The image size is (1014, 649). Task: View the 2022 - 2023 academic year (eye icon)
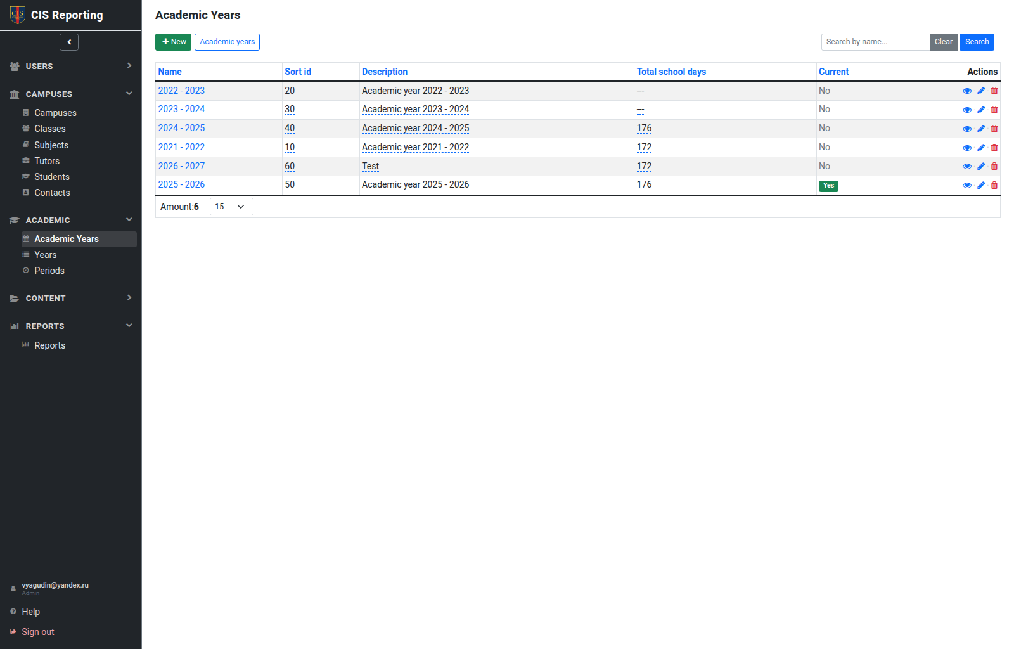click(x=967, y=91)
